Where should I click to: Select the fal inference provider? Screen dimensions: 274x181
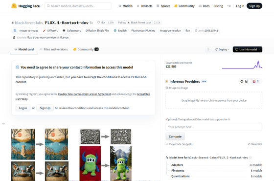tap(244, 81)
